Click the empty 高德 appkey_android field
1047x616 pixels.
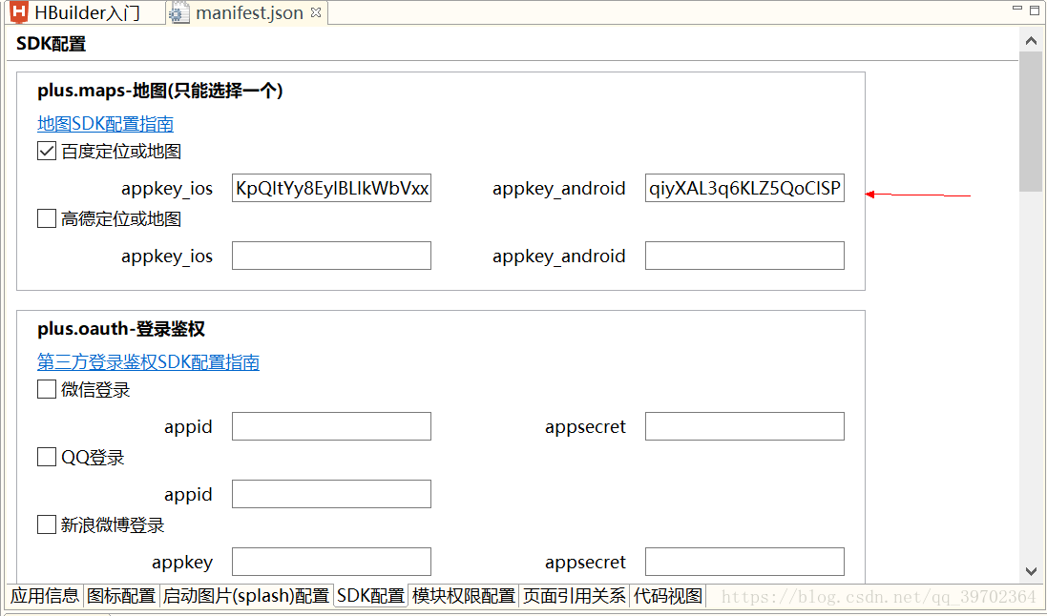coord(744,256)
